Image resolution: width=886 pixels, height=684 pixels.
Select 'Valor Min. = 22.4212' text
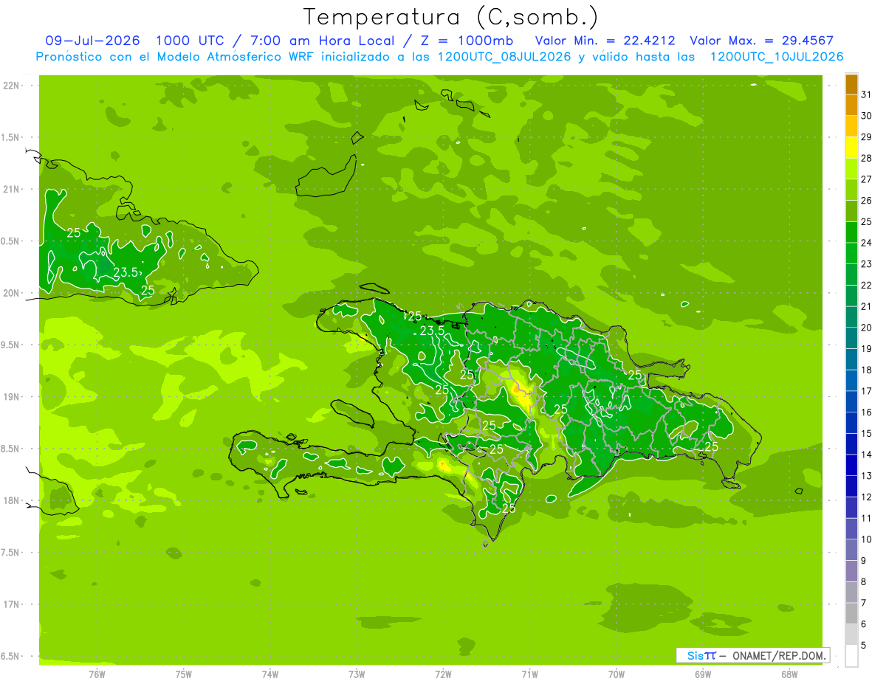coord(605,41)
